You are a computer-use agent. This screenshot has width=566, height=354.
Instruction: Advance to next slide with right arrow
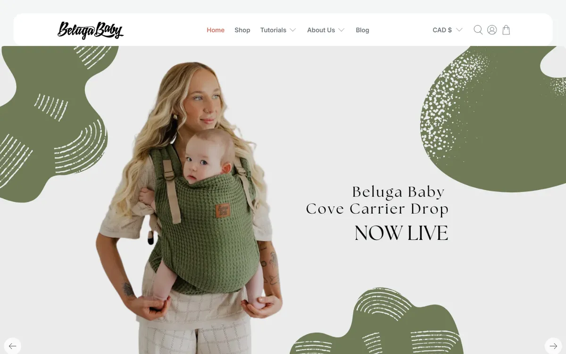click(x=553, y=346)
